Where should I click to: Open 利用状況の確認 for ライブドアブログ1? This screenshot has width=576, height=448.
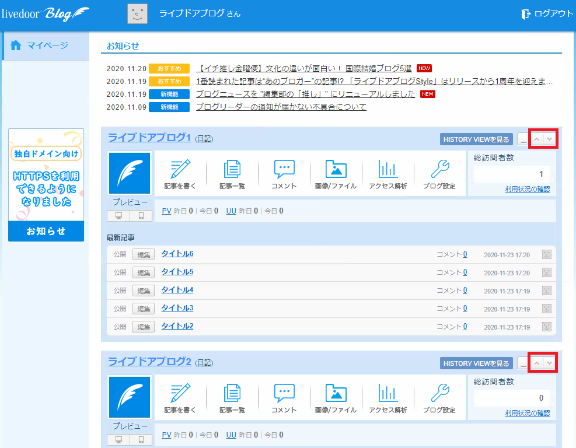[x=527, y=189]
